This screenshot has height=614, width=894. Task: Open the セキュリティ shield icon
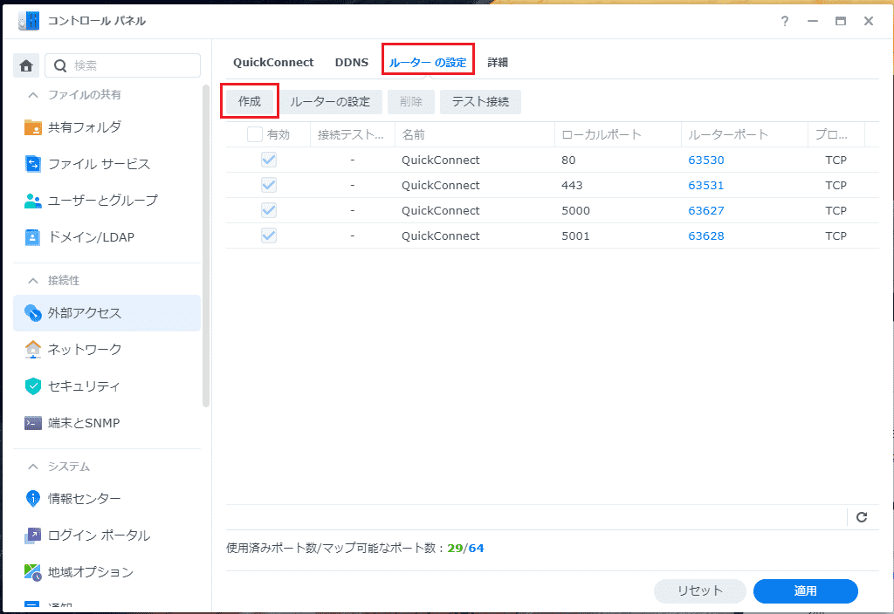(x=33, y=386)
